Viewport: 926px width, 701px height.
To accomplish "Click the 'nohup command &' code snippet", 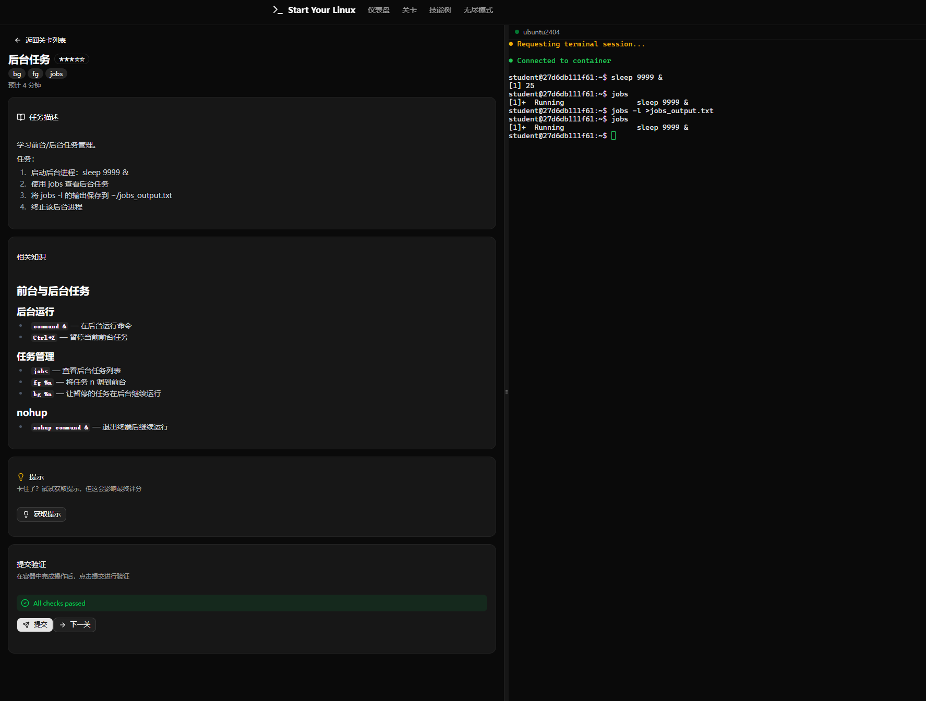I will point(61,427).
